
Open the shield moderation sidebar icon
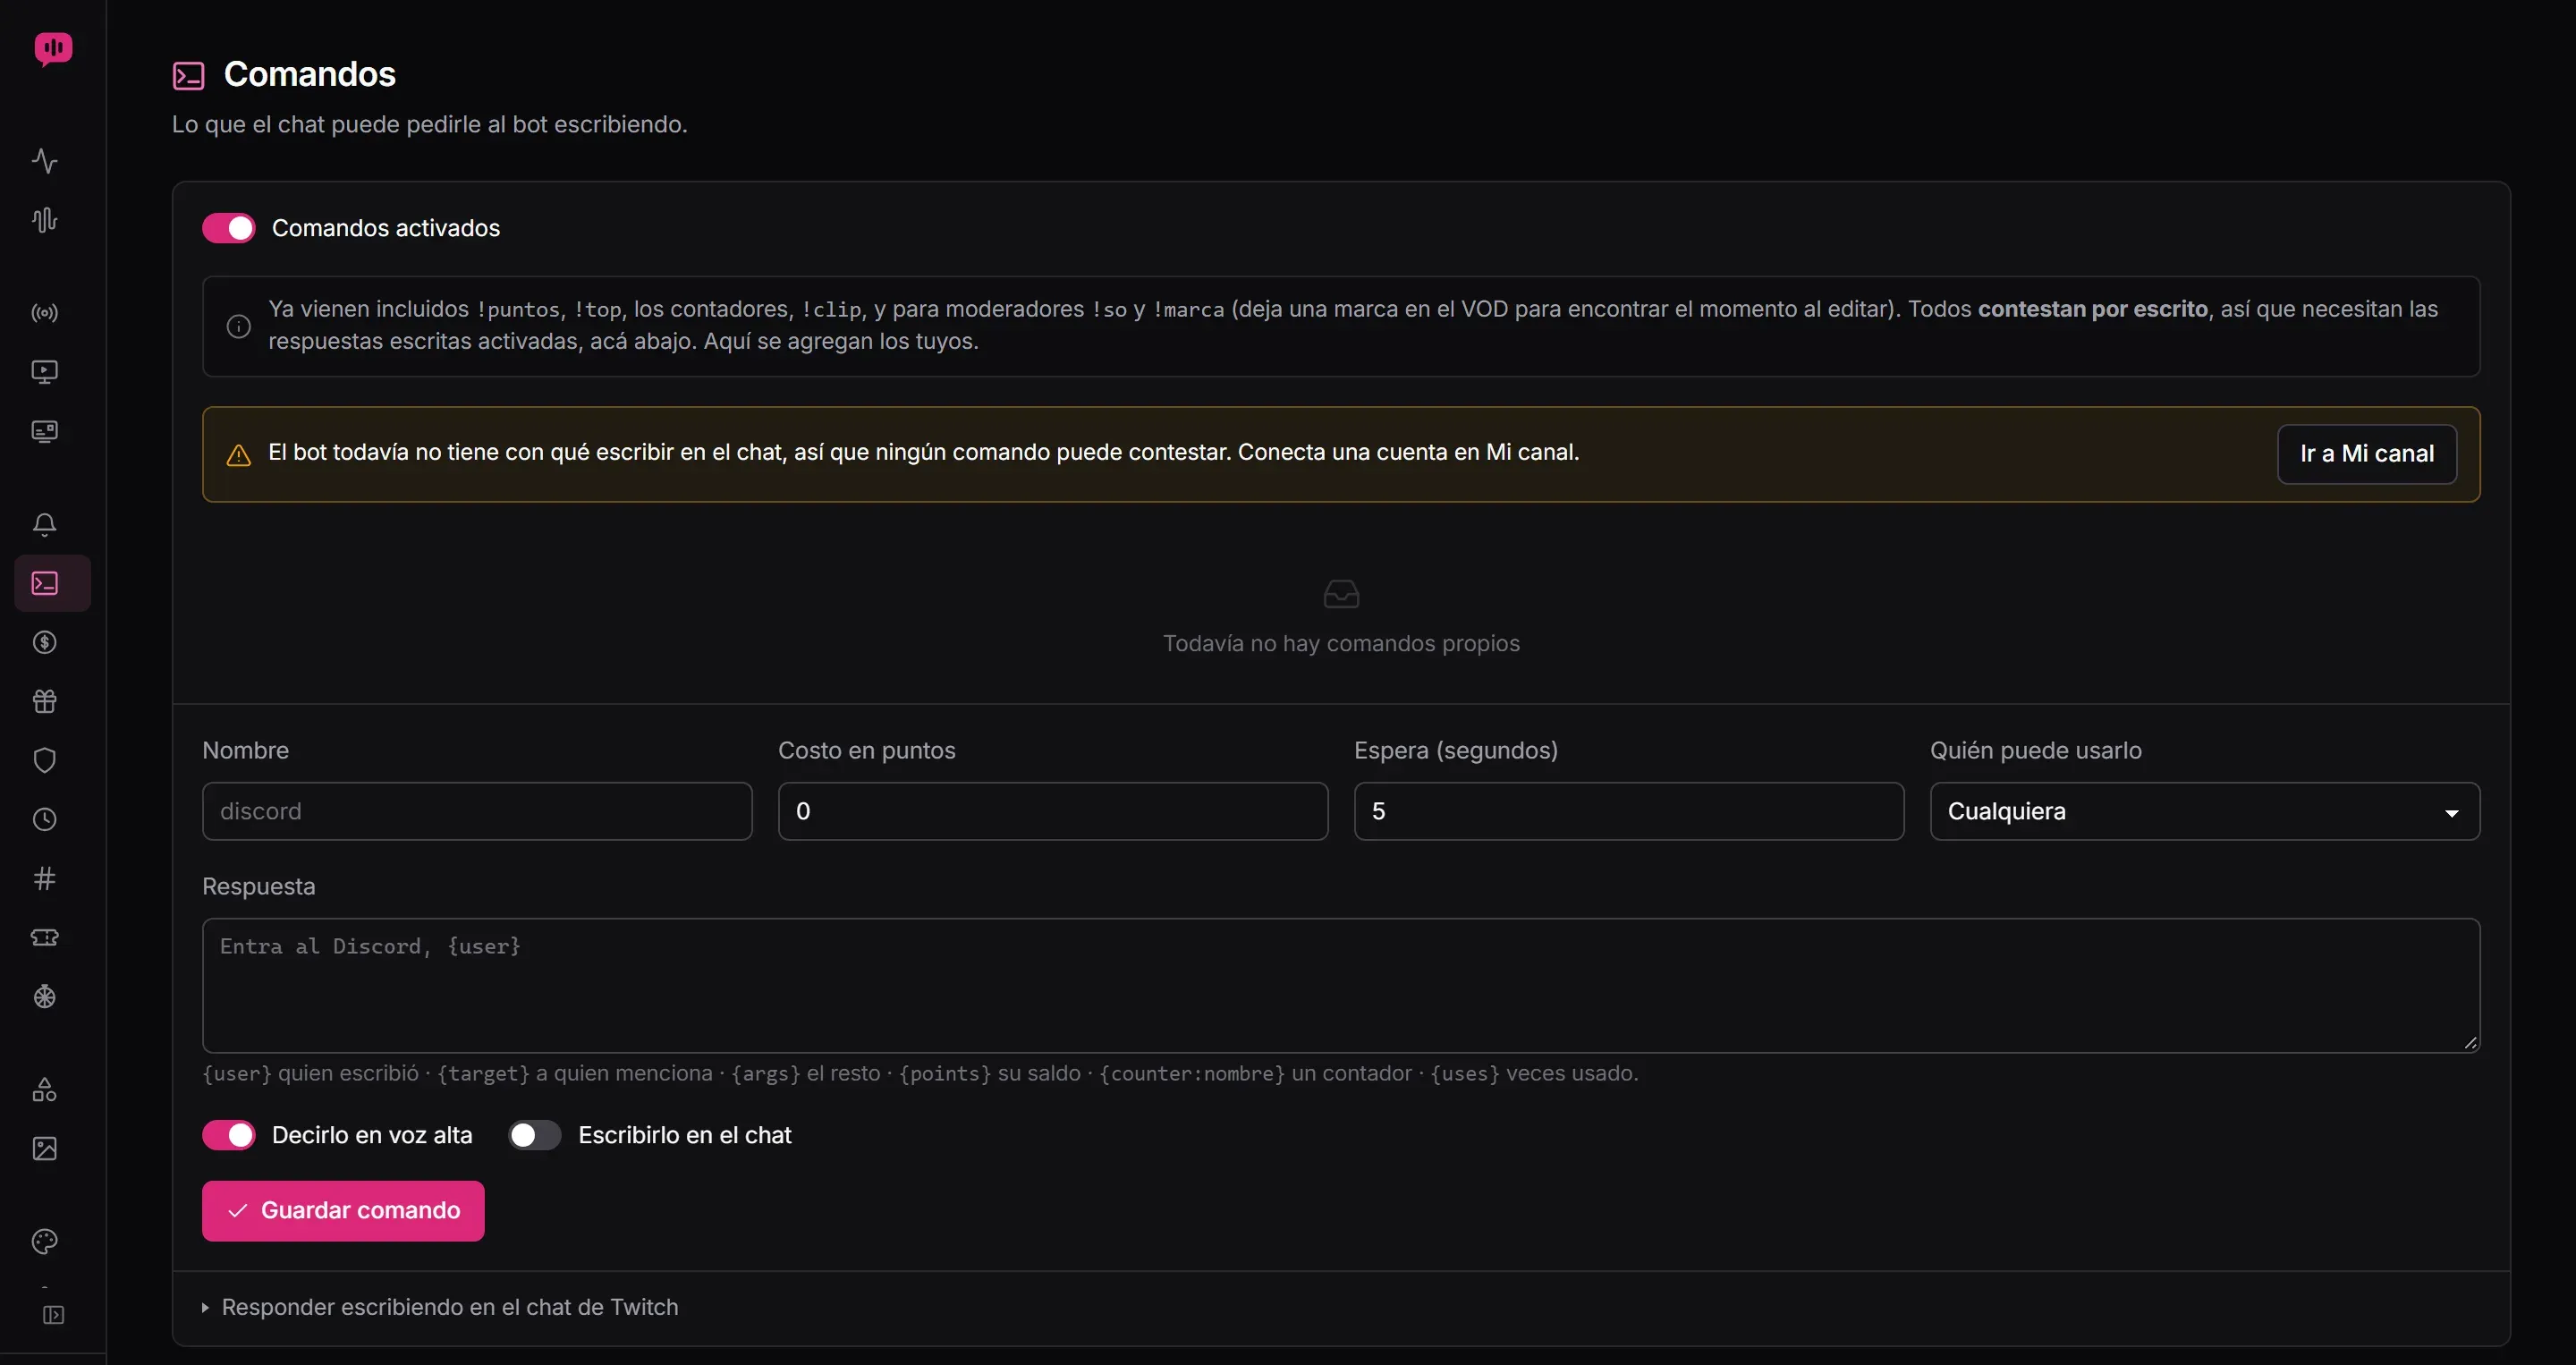coord(45,760)
